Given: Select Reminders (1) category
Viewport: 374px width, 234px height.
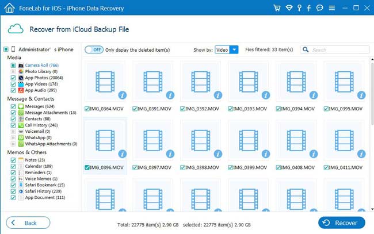Looking at the screenshot, I should (38, 172).
